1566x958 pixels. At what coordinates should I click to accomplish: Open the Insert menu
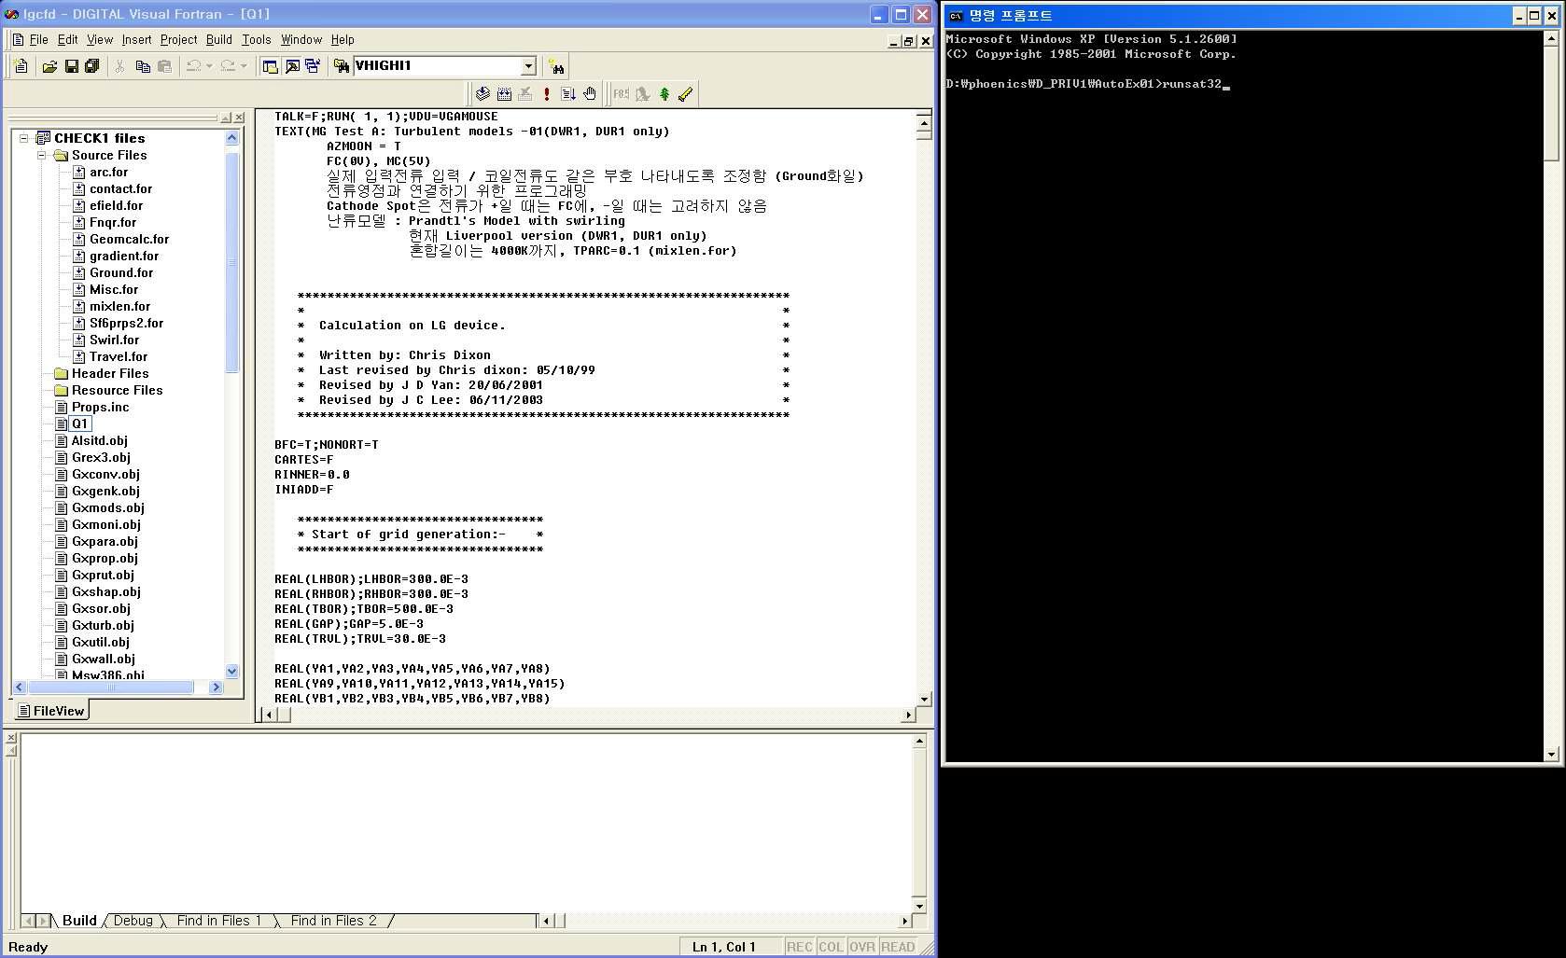pyautogui.click(x=136, y=40)
